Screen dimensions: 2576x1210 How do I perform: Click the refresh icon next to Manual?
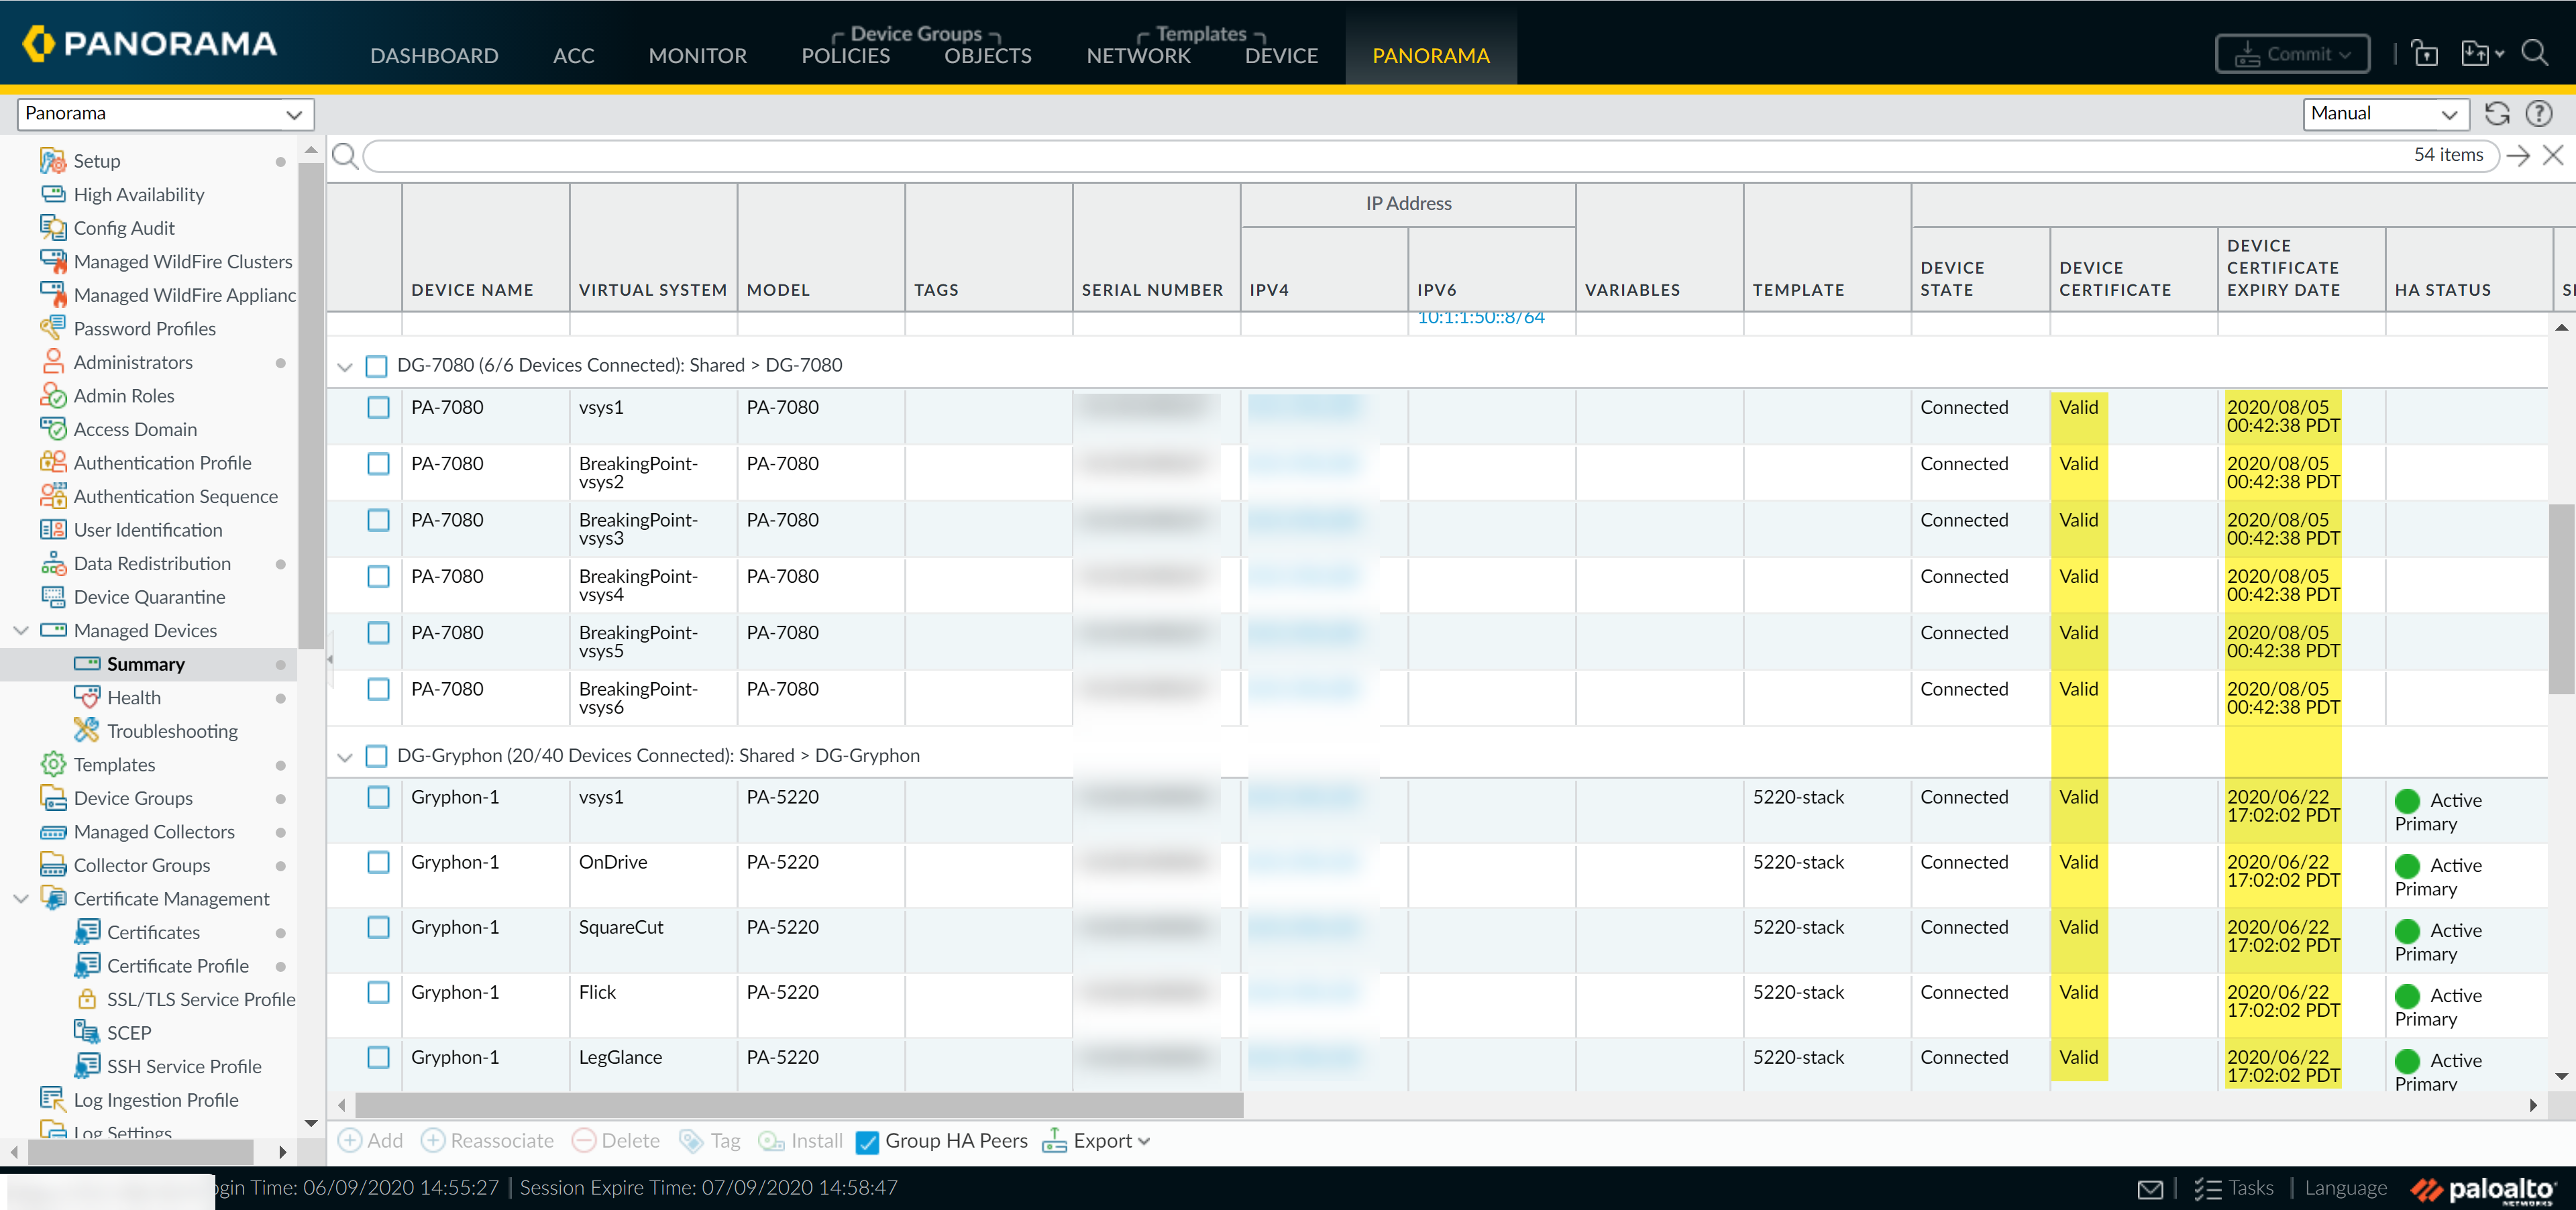2496,113
